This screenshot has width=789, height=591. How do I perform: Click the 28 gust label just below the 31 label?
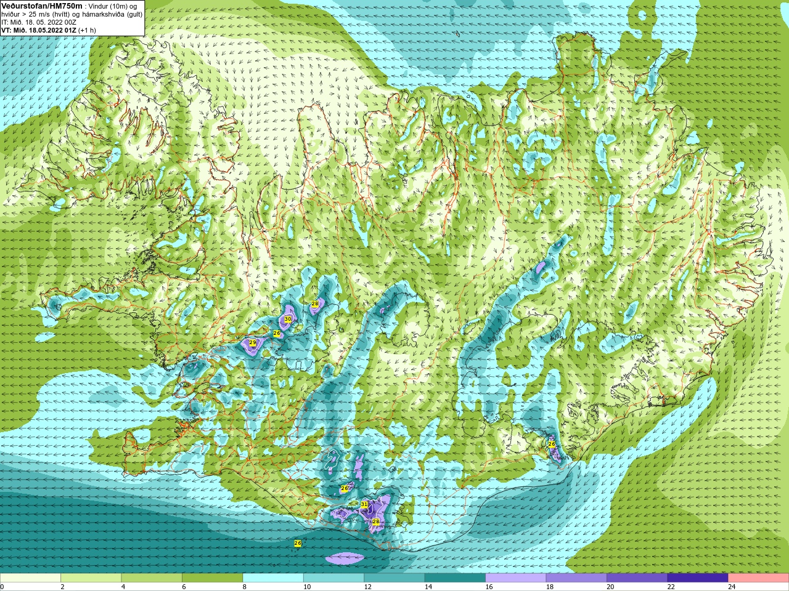point(376,521)
